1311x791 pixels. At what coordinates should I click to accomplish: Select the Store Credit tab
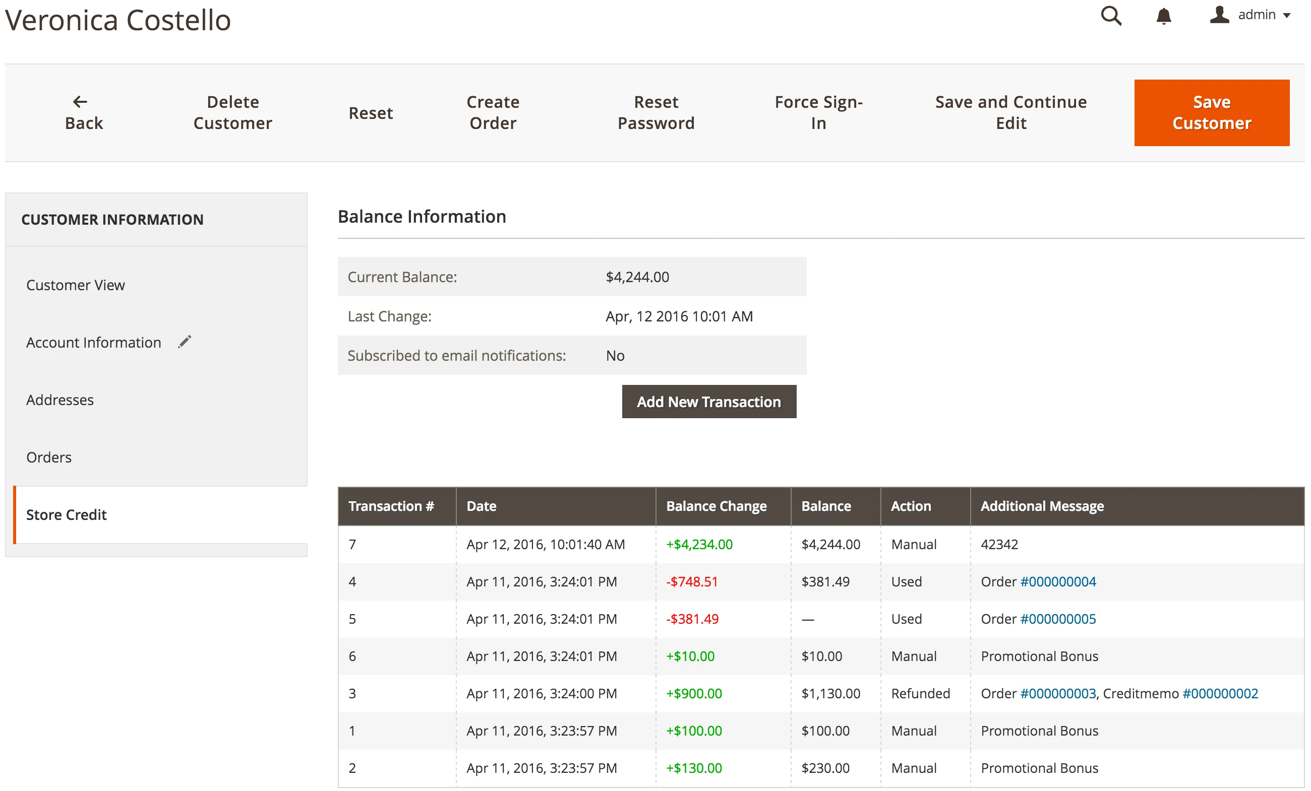(67, 514)
